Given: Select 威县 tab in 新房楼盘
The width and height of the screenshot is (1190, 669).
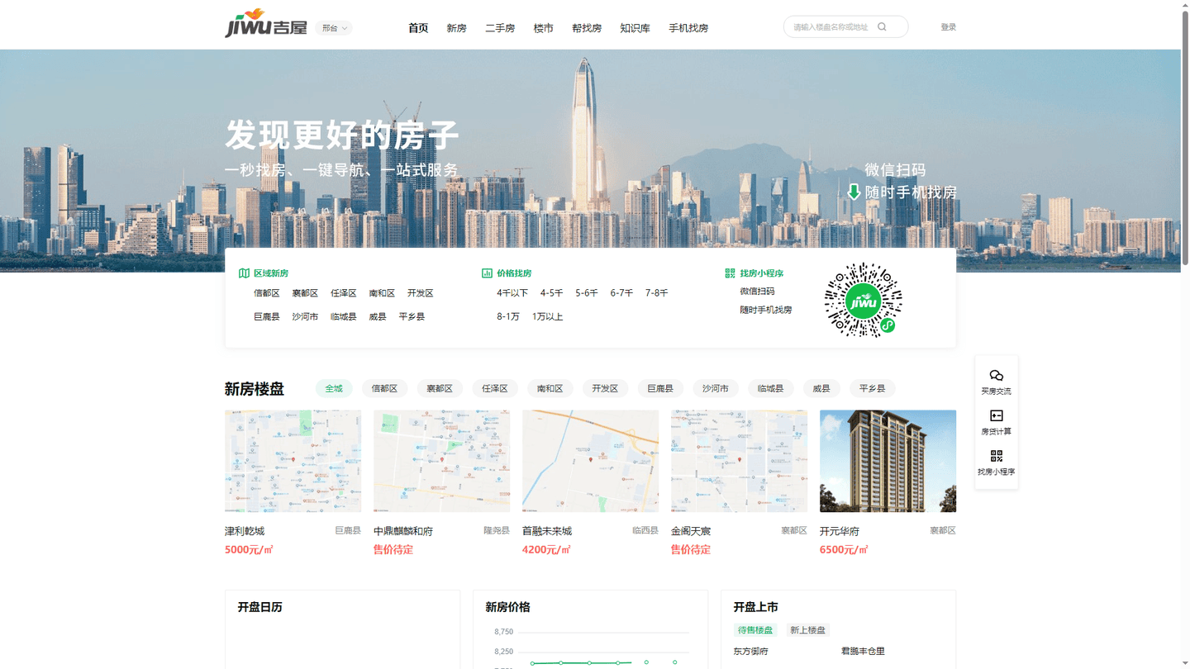Looking at the screenshot, I should (821, 388).
